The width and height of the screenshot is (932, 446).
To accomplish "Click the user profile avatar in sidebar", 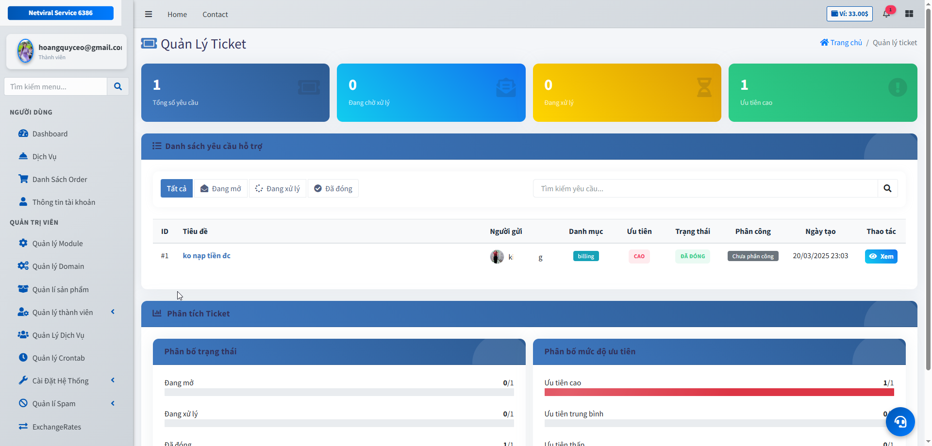I will tap(25, 51).
